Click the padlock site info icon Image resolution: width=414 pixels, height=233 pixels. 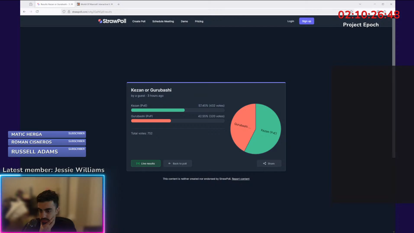pyautogui.click(x=69, y=12)
